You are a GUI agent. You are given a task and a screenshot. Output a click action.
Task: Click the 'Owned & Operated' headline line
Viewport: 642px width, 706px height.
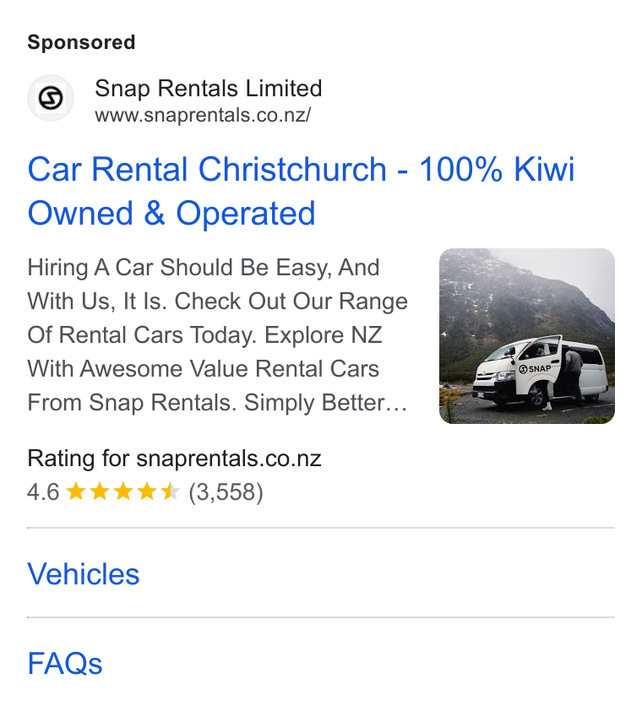tap(171, 213)
